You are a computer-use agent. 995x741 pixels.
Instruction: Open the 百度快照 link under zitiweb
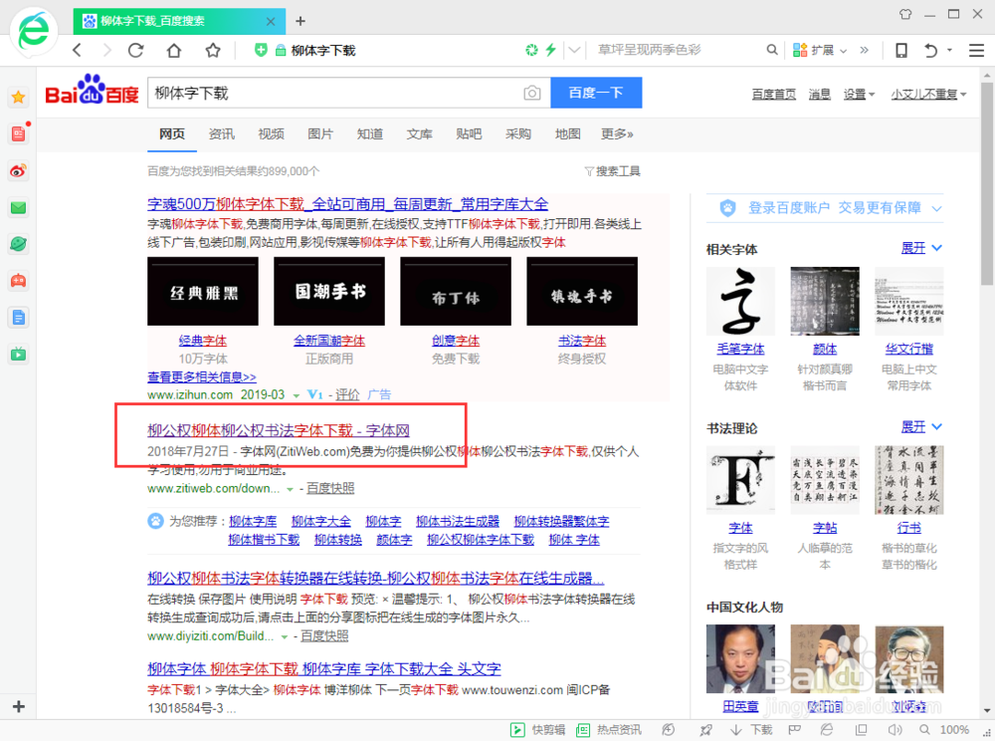tap(330, 488)
